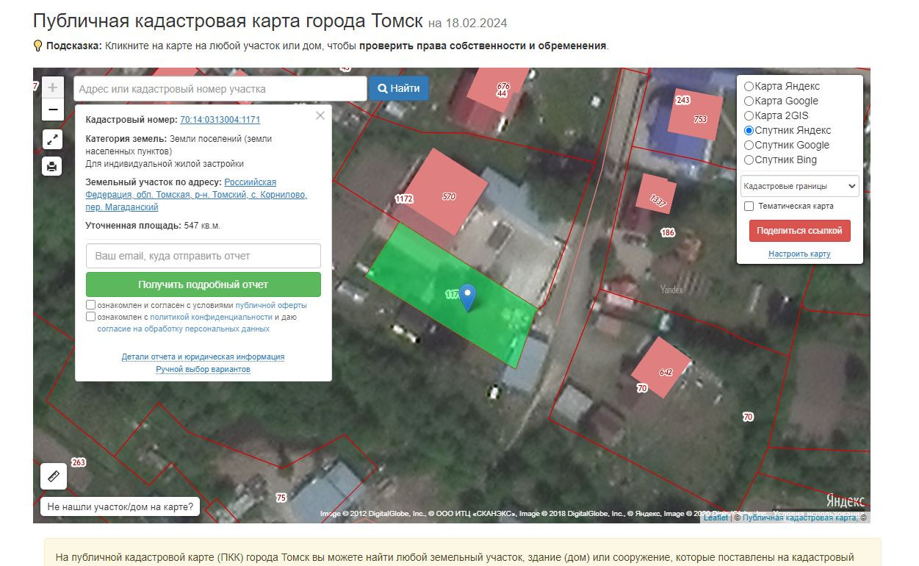Open cadastral number 70:14:0313004:1171 link
919x566 pixels.
(x=220, y=120)
